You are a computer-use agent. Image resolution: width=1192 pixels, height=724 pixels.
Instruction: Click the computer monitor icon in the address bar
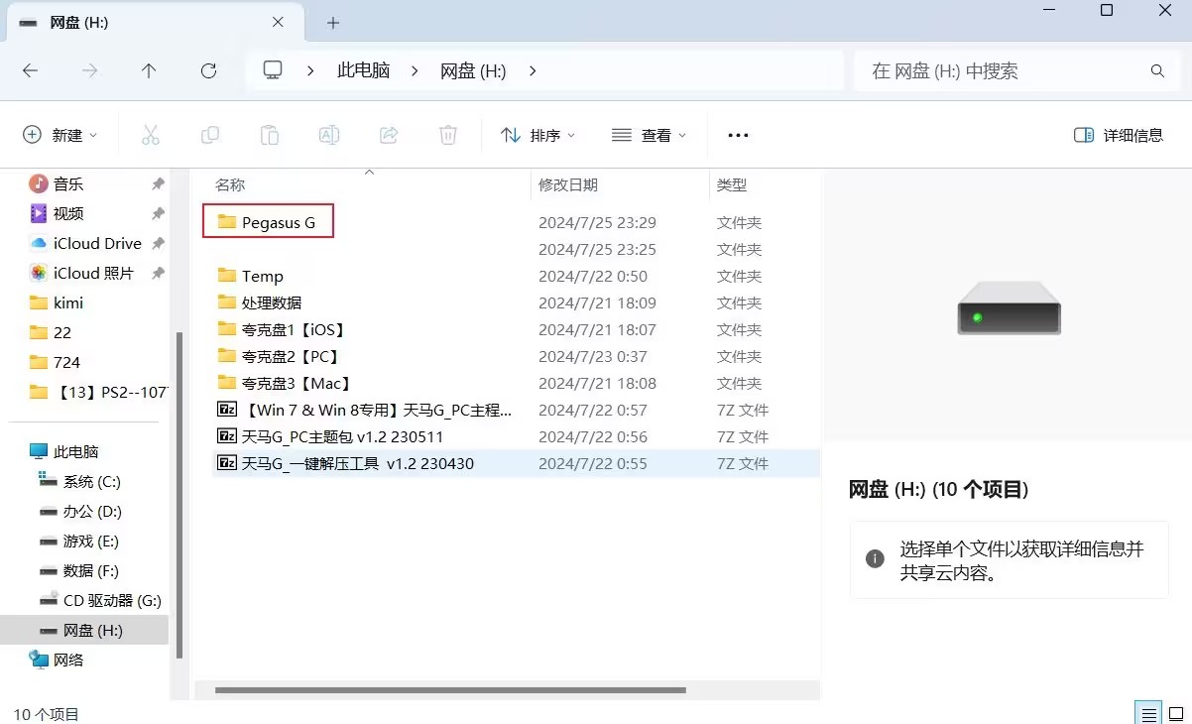click(x=273, y=70)
